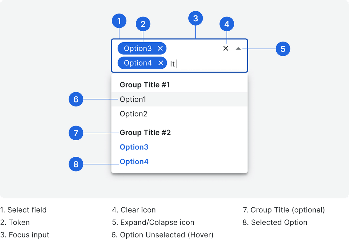Click the numbered callout 6 circle
Screen dimensions: 349x240
click(76, 99)
